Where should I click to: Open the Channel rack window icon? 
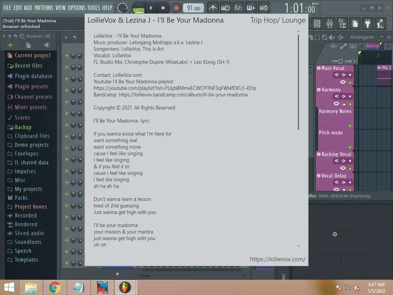point(317,23)
